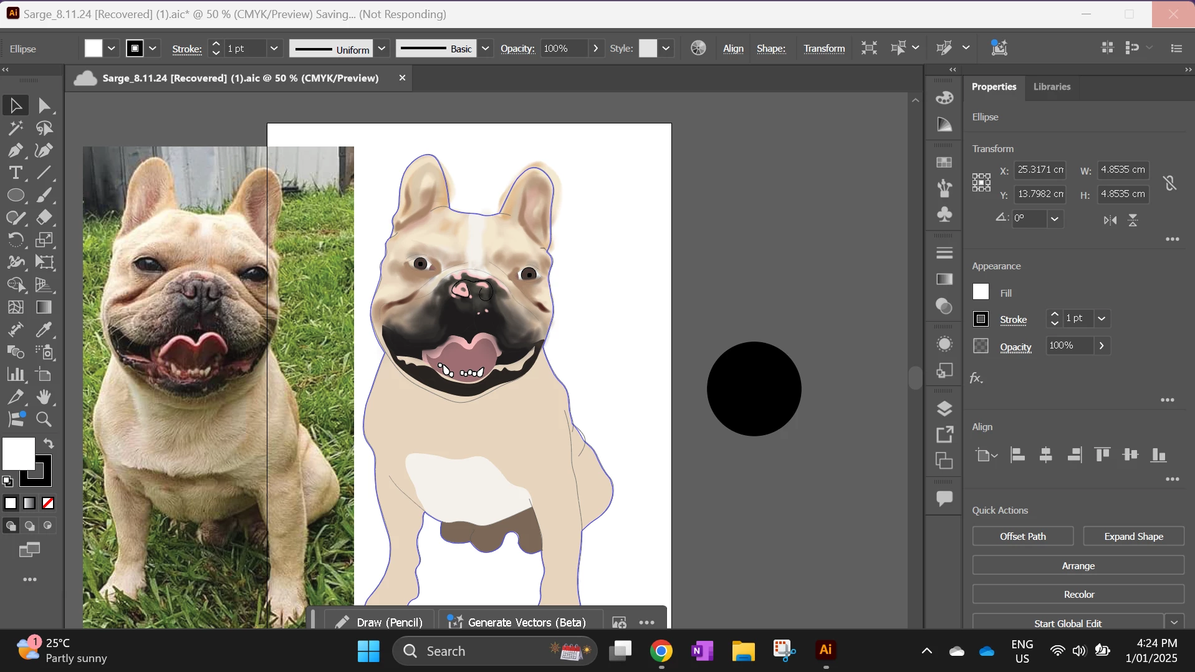Expand the rotation angle dropdown
1195x672 pixels.
pyautogui.click(x=1055, y=219)
